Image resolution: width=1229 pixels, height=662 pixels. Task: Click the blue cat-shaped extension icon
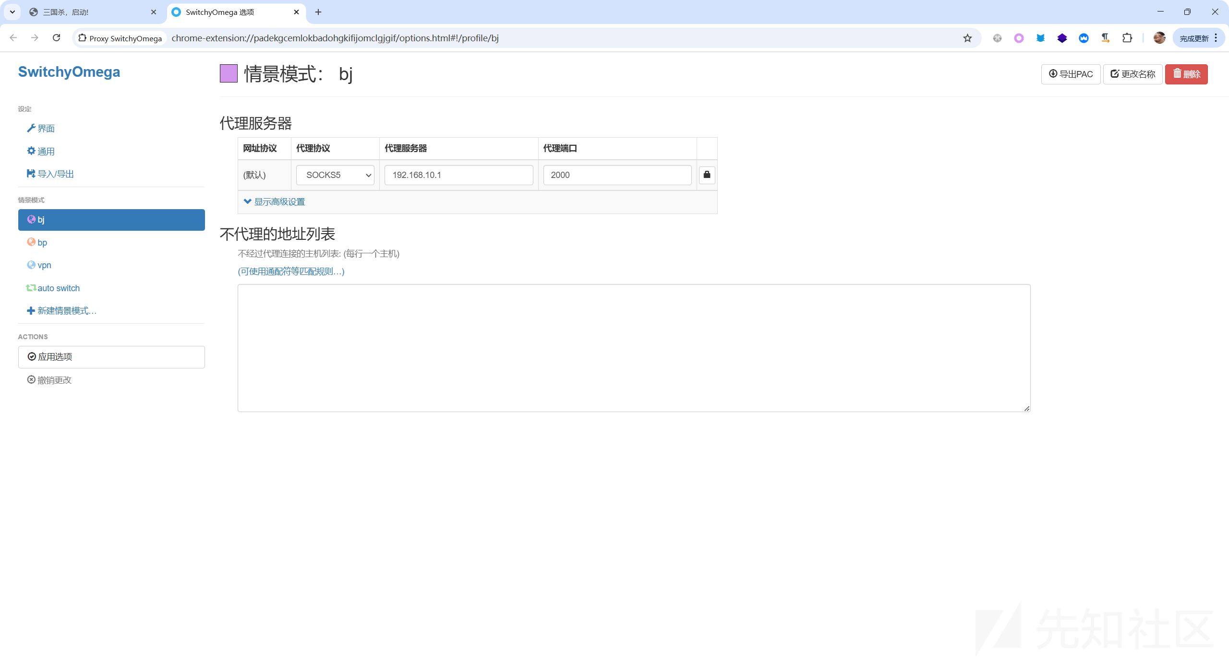1040,38
